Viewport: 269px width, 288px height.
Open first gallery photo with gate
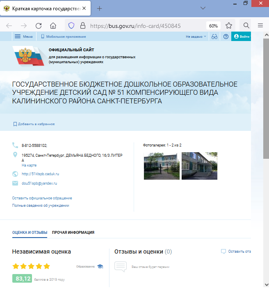(x=162, y=166)
